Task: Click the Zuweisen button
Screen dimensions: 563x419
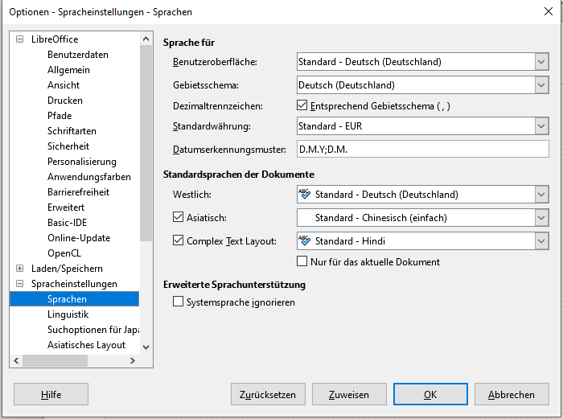Action: tap(349, 394)
